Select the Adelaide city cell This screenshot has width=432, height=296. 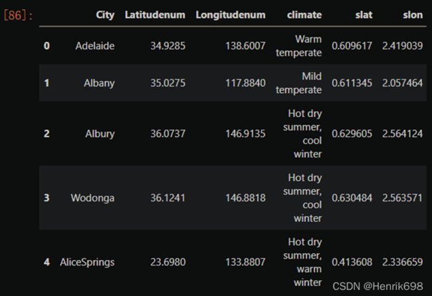[x=95, y=46]
